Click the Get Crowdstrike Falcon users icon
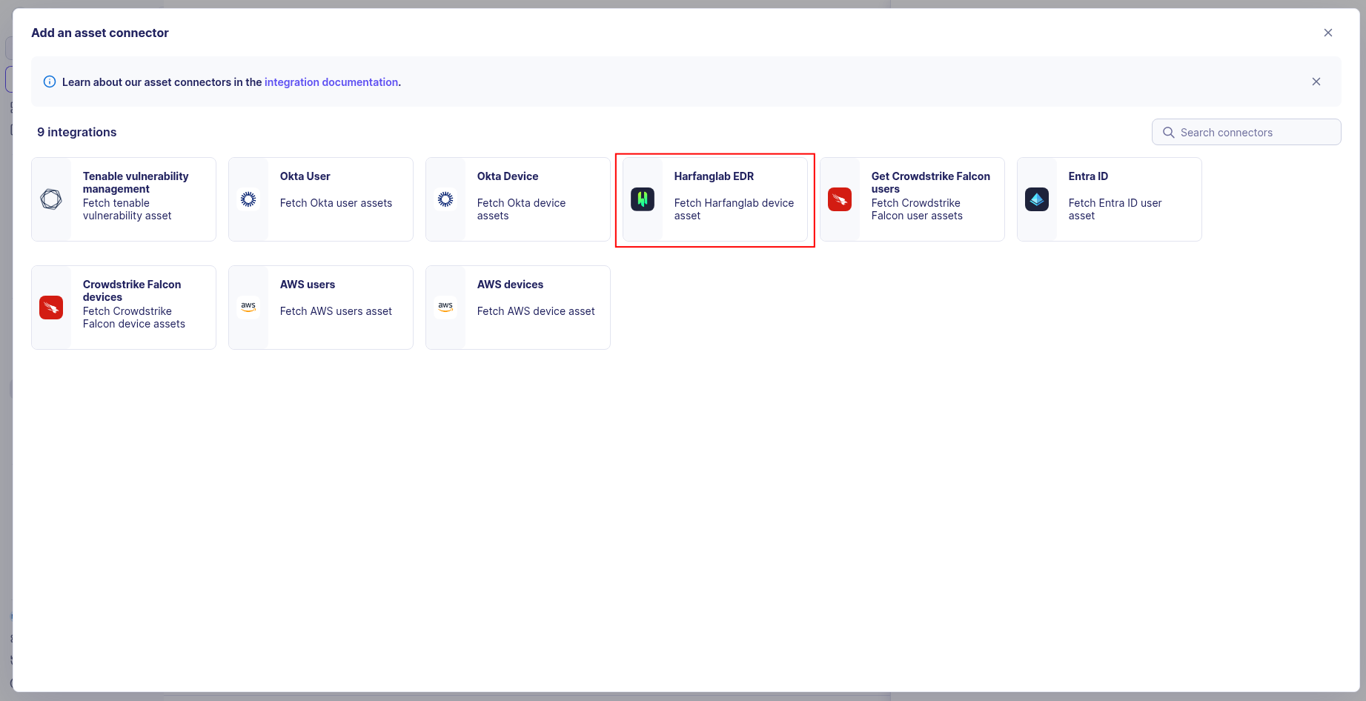This screenshot has width=1366, height=701. (840, 199)
